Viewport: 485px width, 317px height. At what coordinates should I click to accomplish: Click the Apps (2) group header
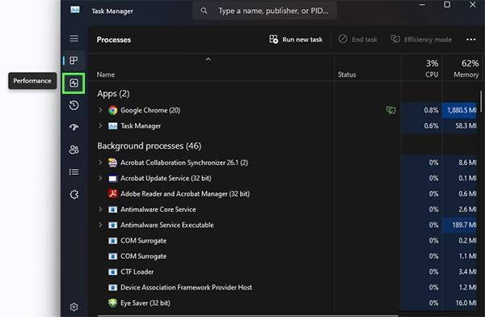(113, 94)
